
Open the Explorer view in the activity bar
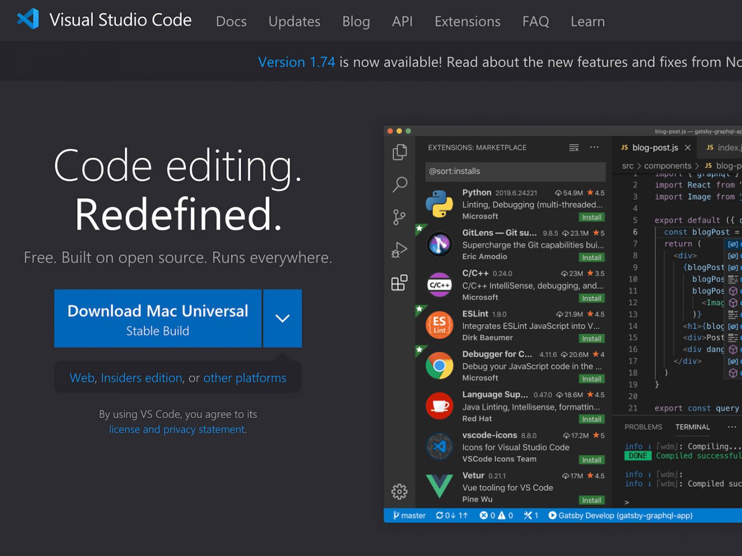click(400, 152)
